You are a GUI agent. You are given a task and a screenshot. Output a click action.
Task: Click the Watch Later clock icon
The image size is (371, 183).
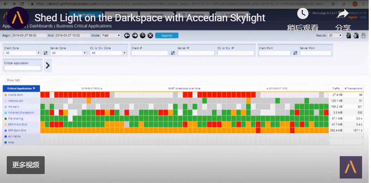303,13
